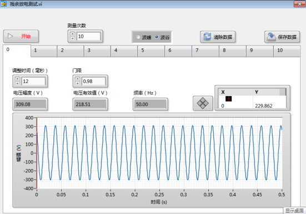This screenshot has height=214, width=306.
Task: Switch to tab 10
Action: tap(287, 51)
